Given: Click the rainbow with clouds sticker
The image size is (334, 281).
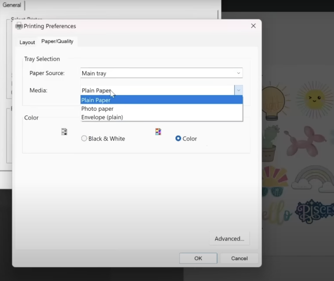Looking at the screenshot, I should click(x=313, y=179).
